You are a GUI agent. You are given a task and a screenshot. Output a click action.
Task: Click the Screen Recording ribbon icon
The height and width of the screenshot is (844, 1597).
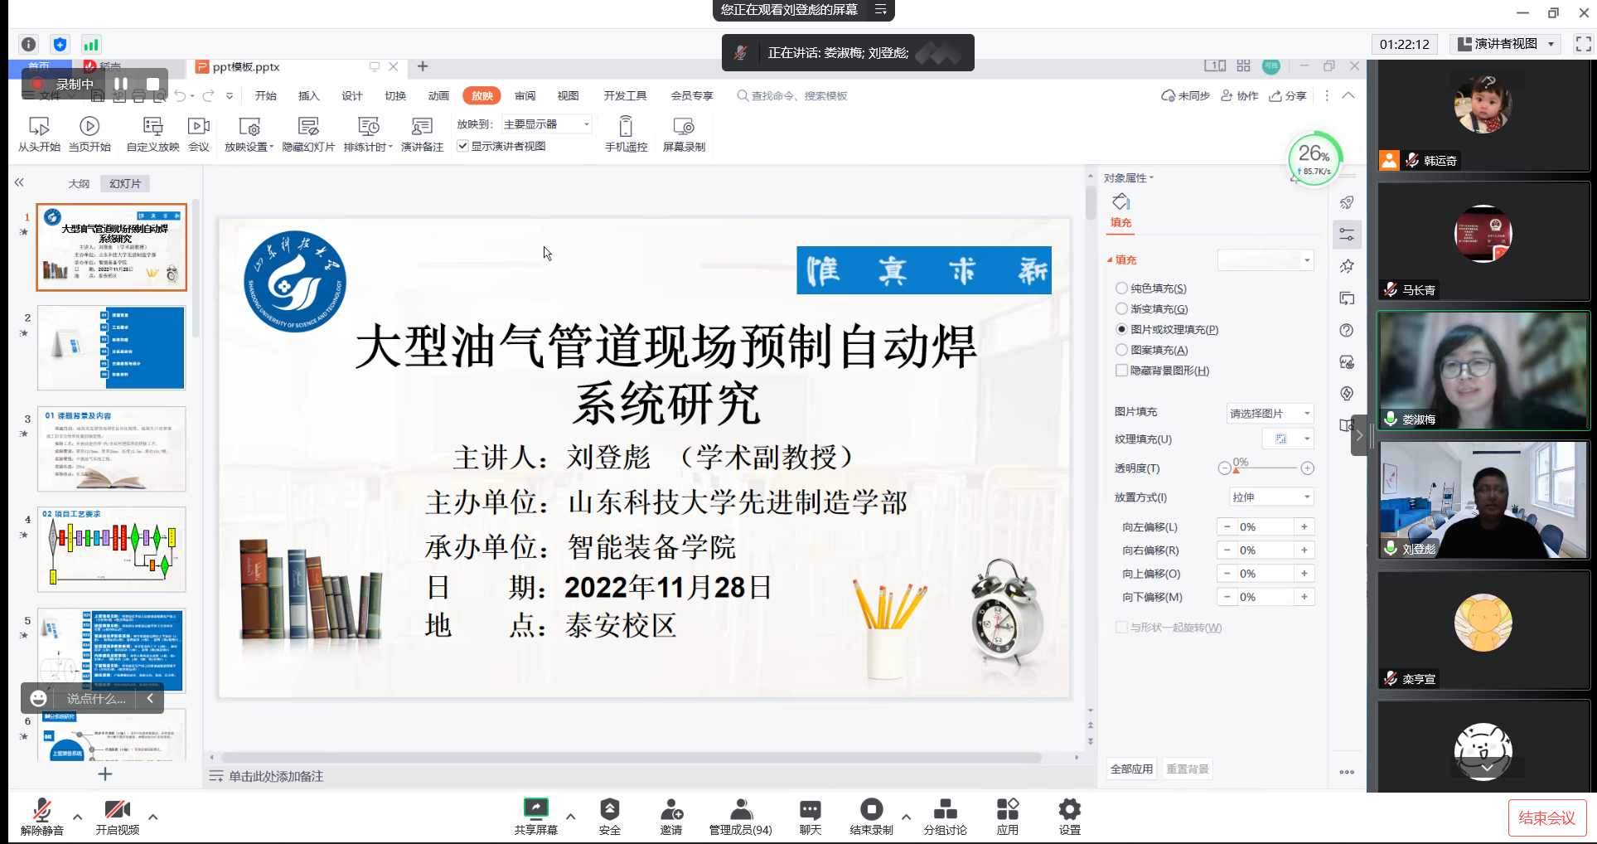pyautogui.click(x=684, y=127)
